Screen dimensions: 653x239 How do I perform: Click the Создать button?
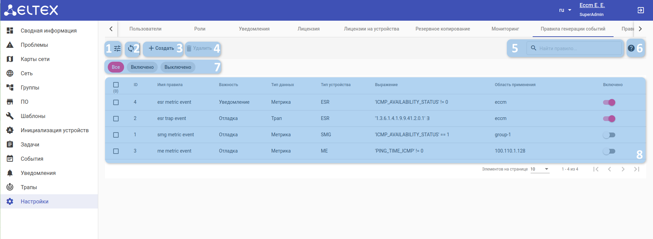tap(161, 48)
